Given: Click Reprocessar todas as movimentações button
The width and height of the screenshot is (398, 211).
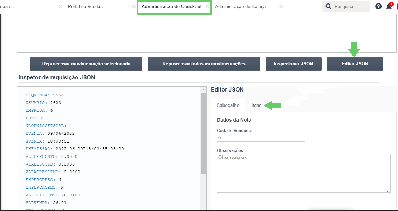Looking at the screenshot, I should [x=204, y=64].
